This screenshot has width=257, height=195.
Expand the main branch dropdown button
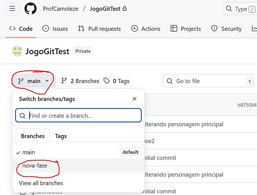point(33,81)
